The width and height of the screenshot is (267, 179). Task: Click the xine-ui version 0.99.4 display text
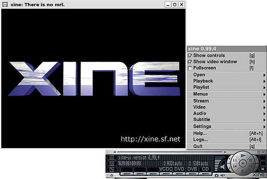pyautogui.click(x=139, y=158)
